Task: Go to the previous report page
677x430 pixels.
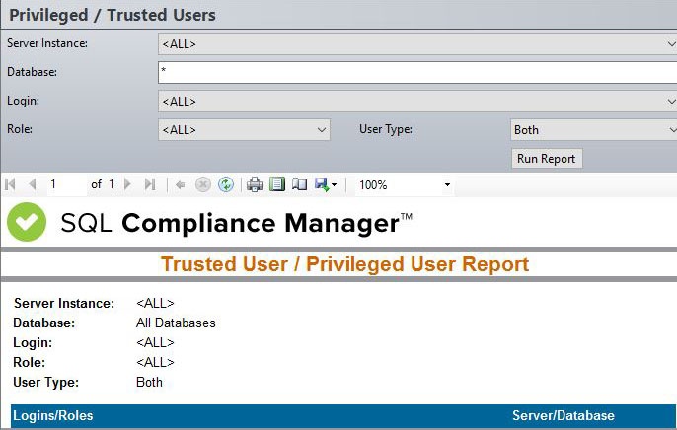Action: pyautogui.click(x=32, y=184)
